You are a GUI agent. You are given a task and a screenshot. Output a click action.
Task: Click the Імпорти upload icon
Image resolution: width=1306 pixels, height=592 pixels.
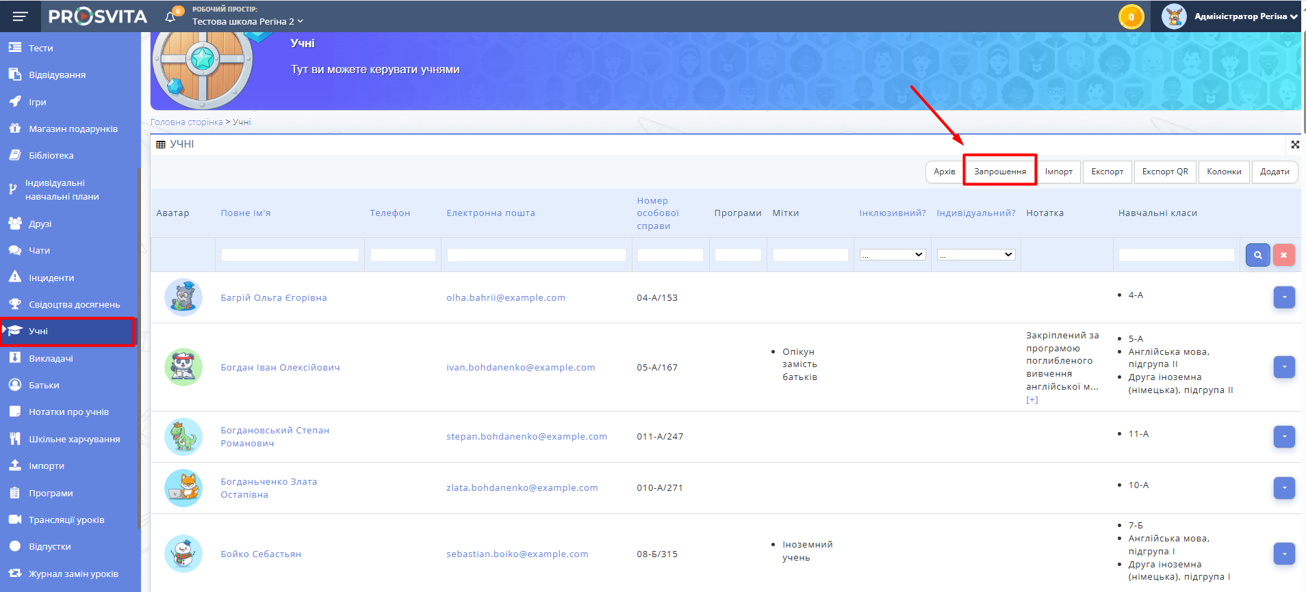click(x=15, y=466)
